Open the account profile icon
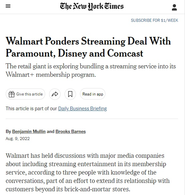The height and width of the screenshot is (195, 185). [174, 7]
